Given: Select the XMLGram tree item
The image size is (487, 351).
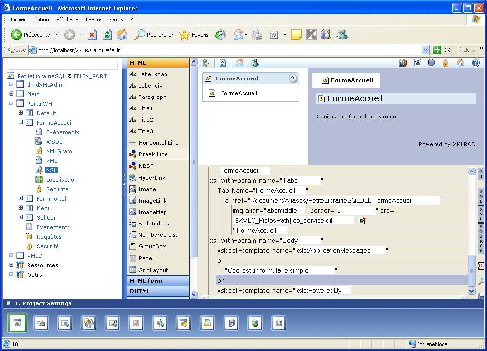Looking at the screenshot, I should click(x=59, y=151).
